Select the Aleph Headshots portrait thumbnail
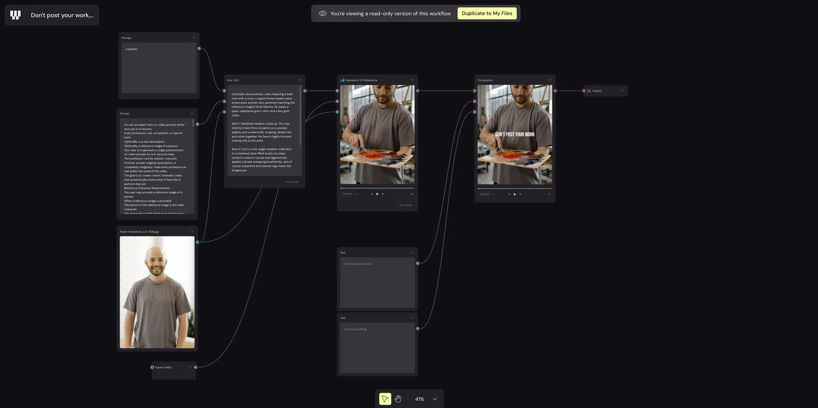 (157, 292)
